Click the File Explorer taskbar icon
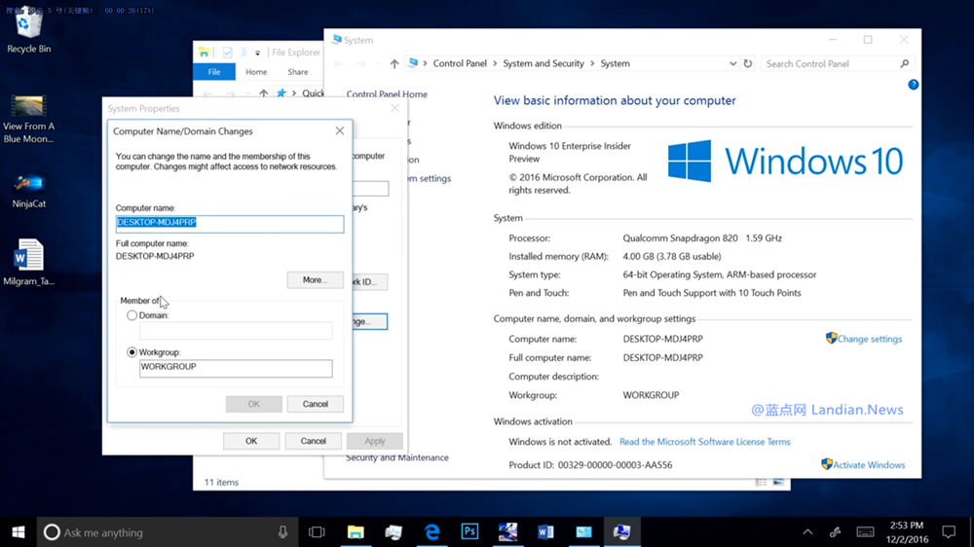974x547 pixels. (x=356, y=532)
